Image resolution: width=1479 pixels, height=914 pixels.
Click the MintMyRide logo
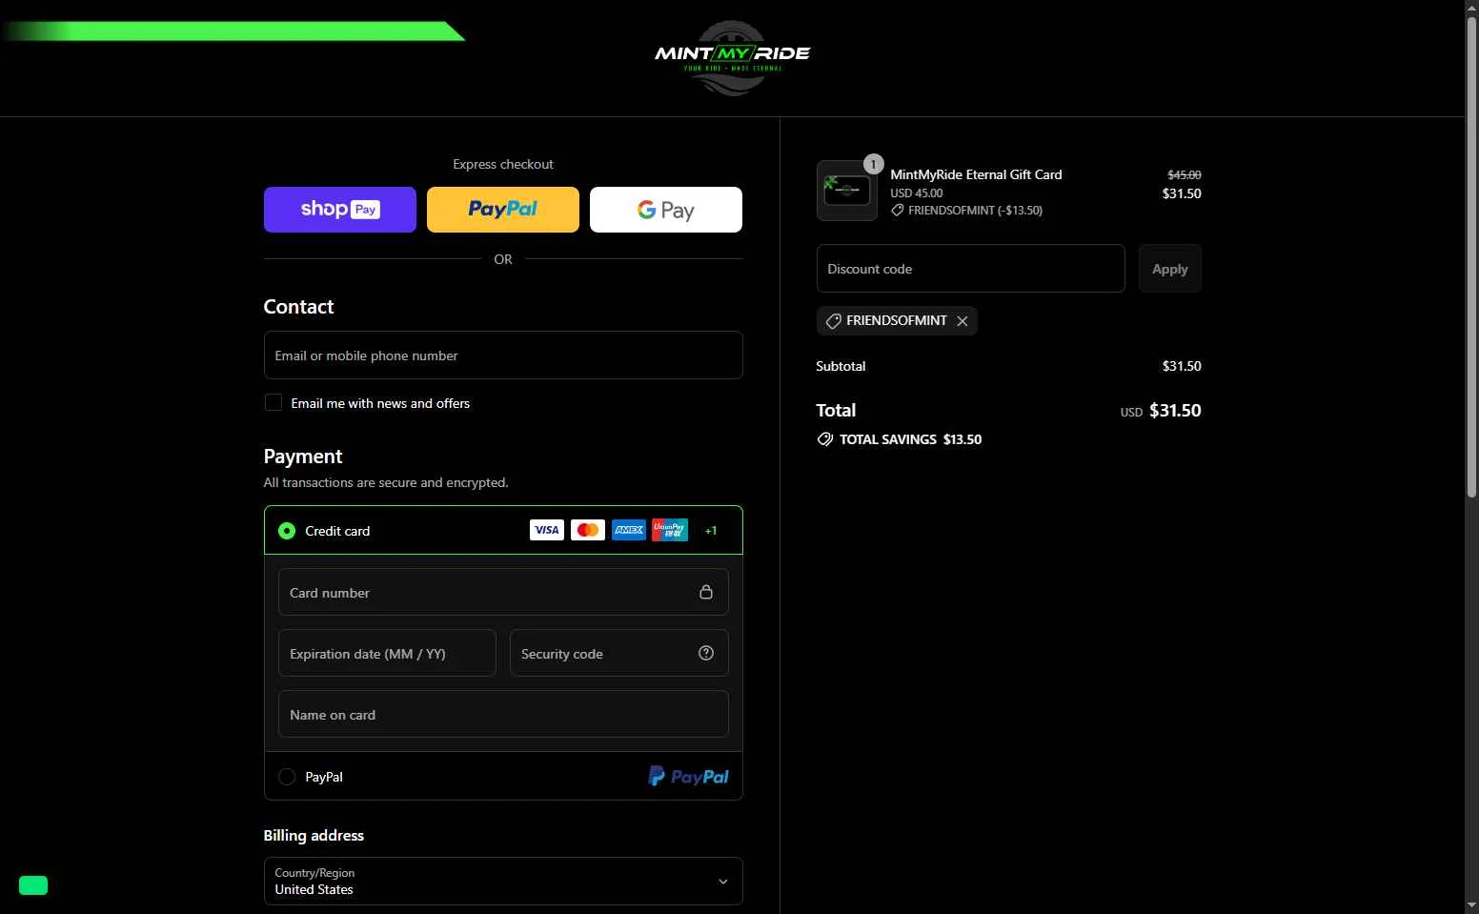[x=732, y=57]
